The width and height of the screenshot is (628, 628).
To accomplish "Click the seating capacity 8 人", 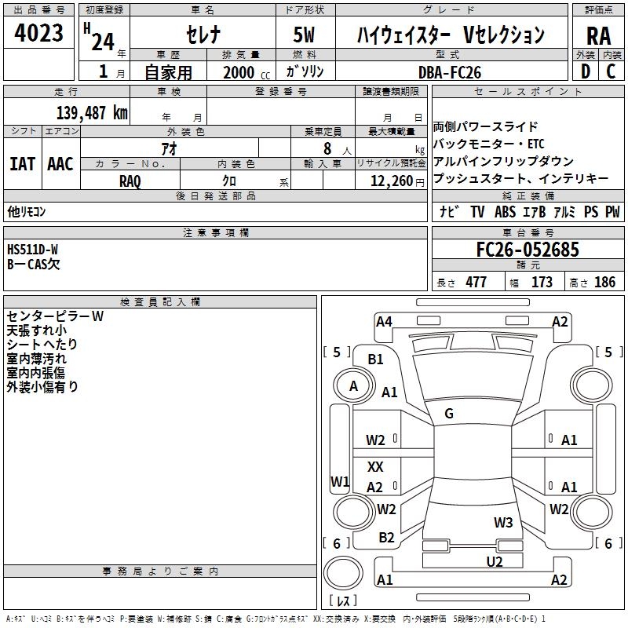I will pos(337,149).
